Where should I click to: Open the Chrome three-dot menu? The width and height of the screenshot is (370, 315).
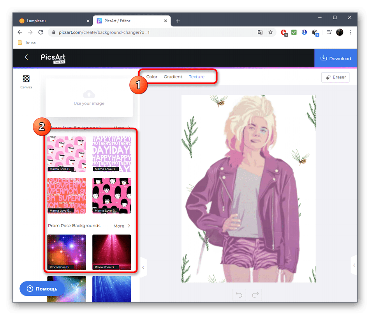click(350, 32)
